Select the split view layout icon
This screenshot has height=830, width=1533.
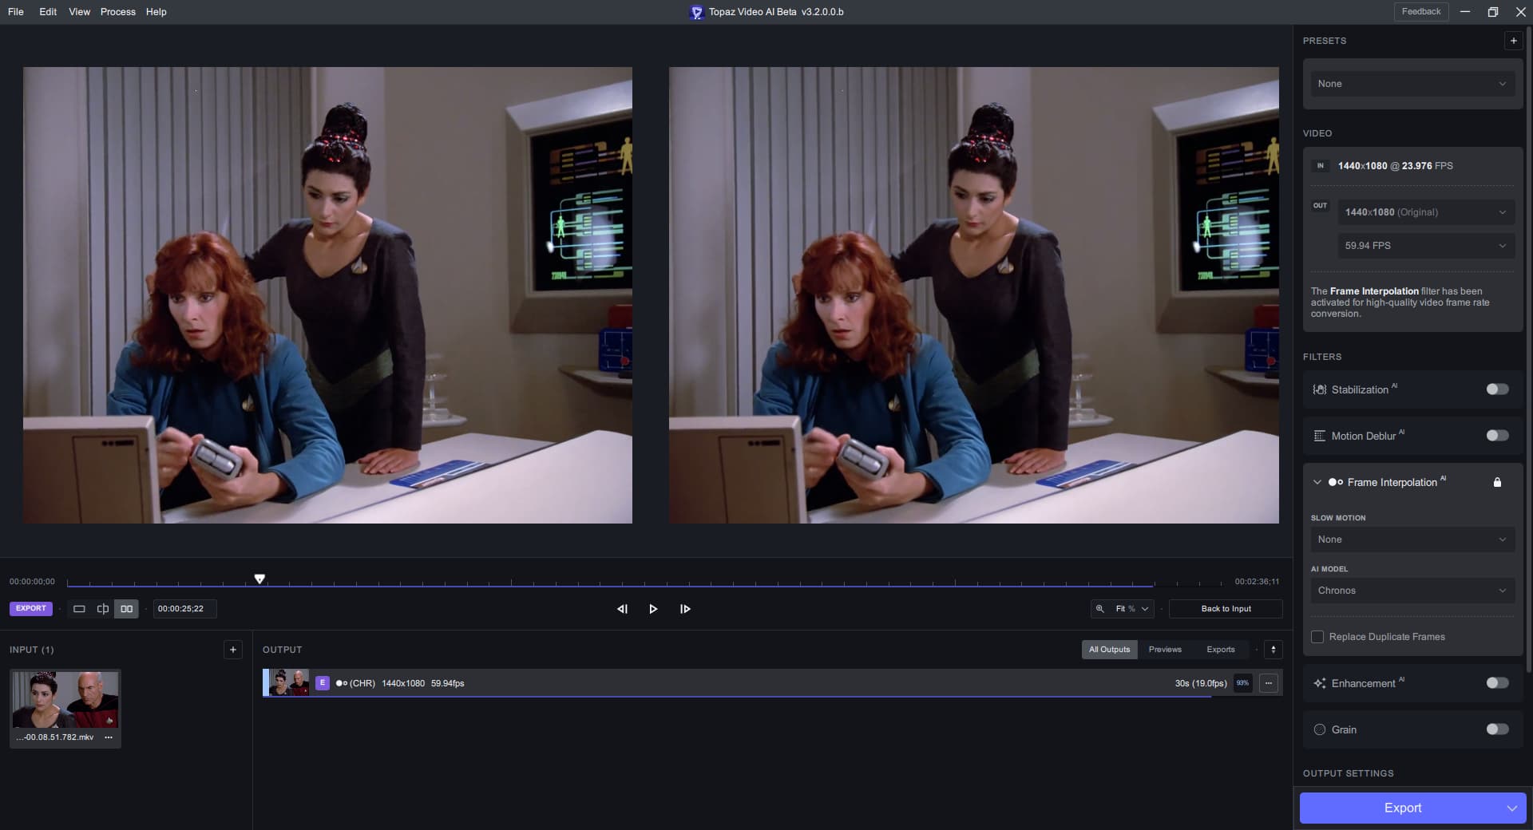[x=103, y=609]
